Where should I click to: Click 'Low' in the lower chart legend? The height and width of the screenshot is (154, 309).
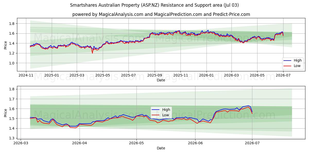166,115
